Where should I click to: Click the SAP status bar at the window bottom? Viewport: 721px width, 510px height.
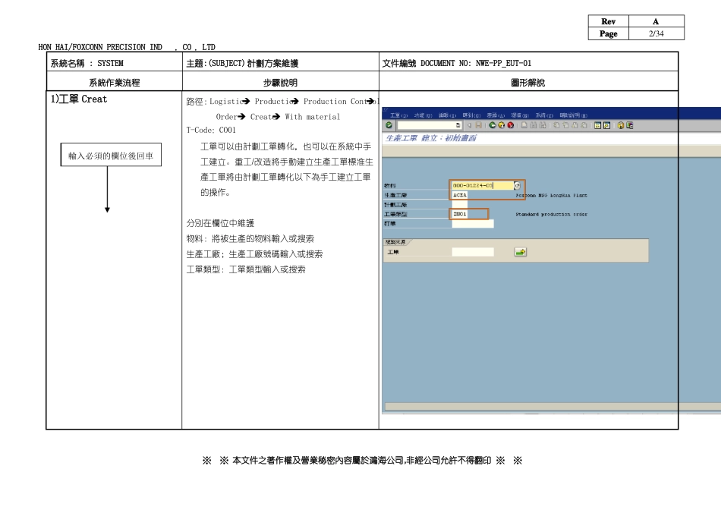(553, 407)
